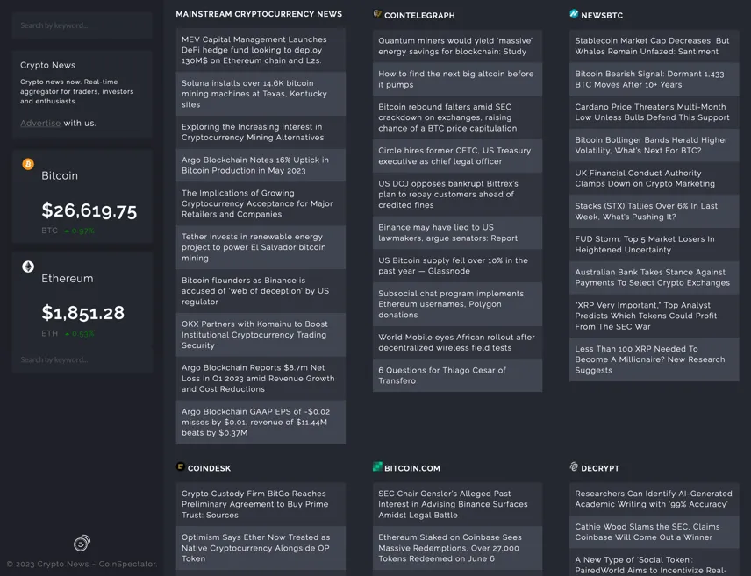Open the Cointelegraph section heading
The height and width of the screenshot is (576, 751).
tap(419, 15)
